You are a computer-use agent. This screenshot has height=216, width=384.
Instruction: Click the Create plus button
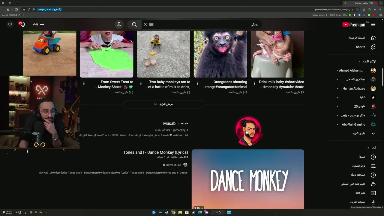[x=39, y=25]
